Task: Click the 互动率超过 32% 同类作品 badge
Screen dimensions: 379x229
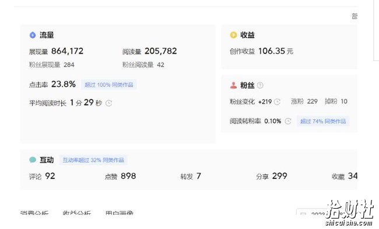Action: coord(93,160)
